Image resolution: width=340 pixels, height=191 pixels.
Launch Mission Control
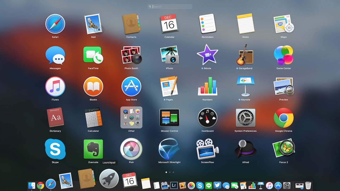coord(169,118)
